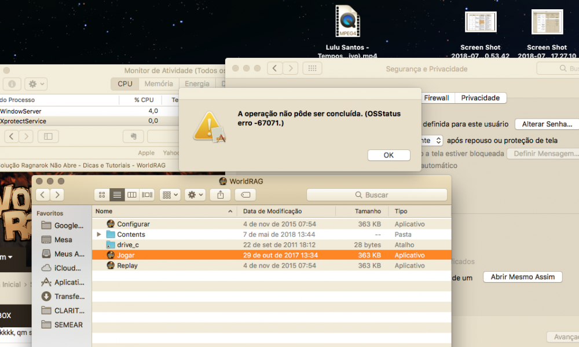
Task: Select Cover Flow view in Finder
Action: click(147, 195)
